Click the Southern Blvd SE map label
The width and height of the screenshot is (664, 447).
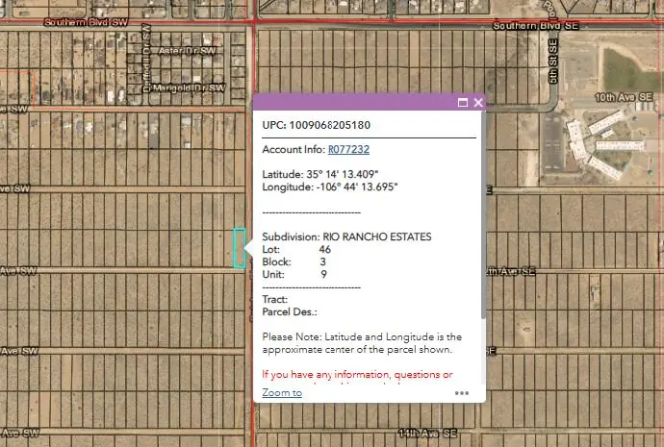click(535, 26)
